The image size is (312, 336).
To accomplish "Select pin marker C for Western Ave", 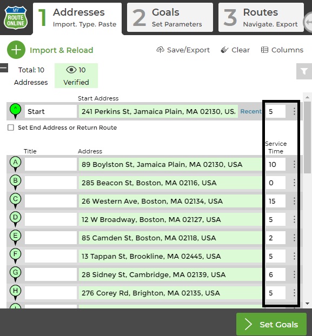I will tap(16, 201).
